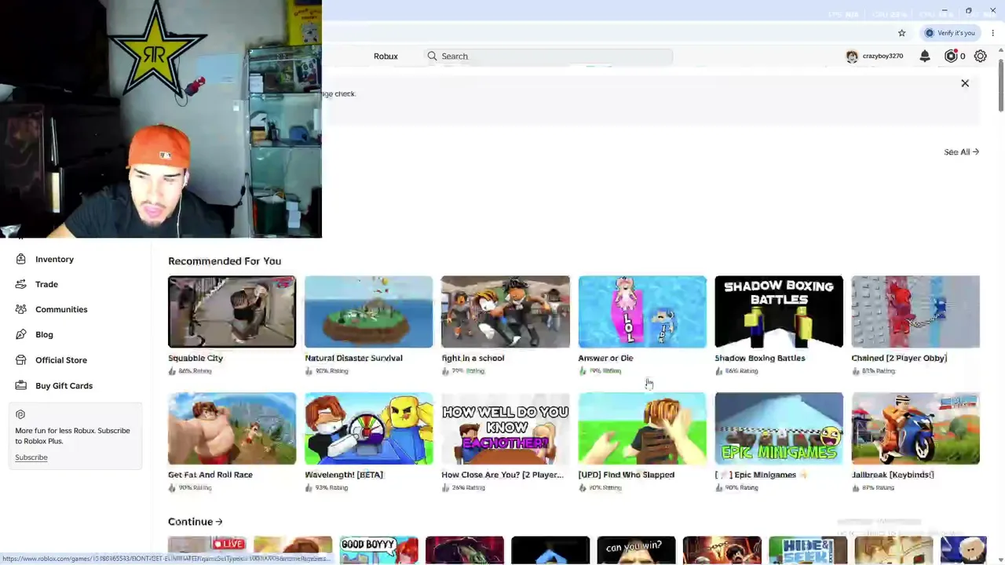Open the Robux tab in the navbar
This screenshot has width=1005, height=565.
pos(386,56)
